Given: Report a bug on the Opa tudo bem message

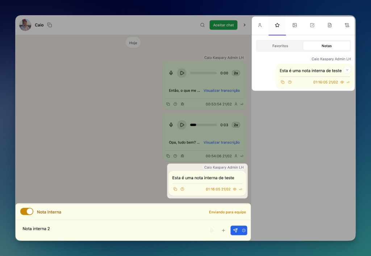Looking at the screenshot, I should 182,156.
